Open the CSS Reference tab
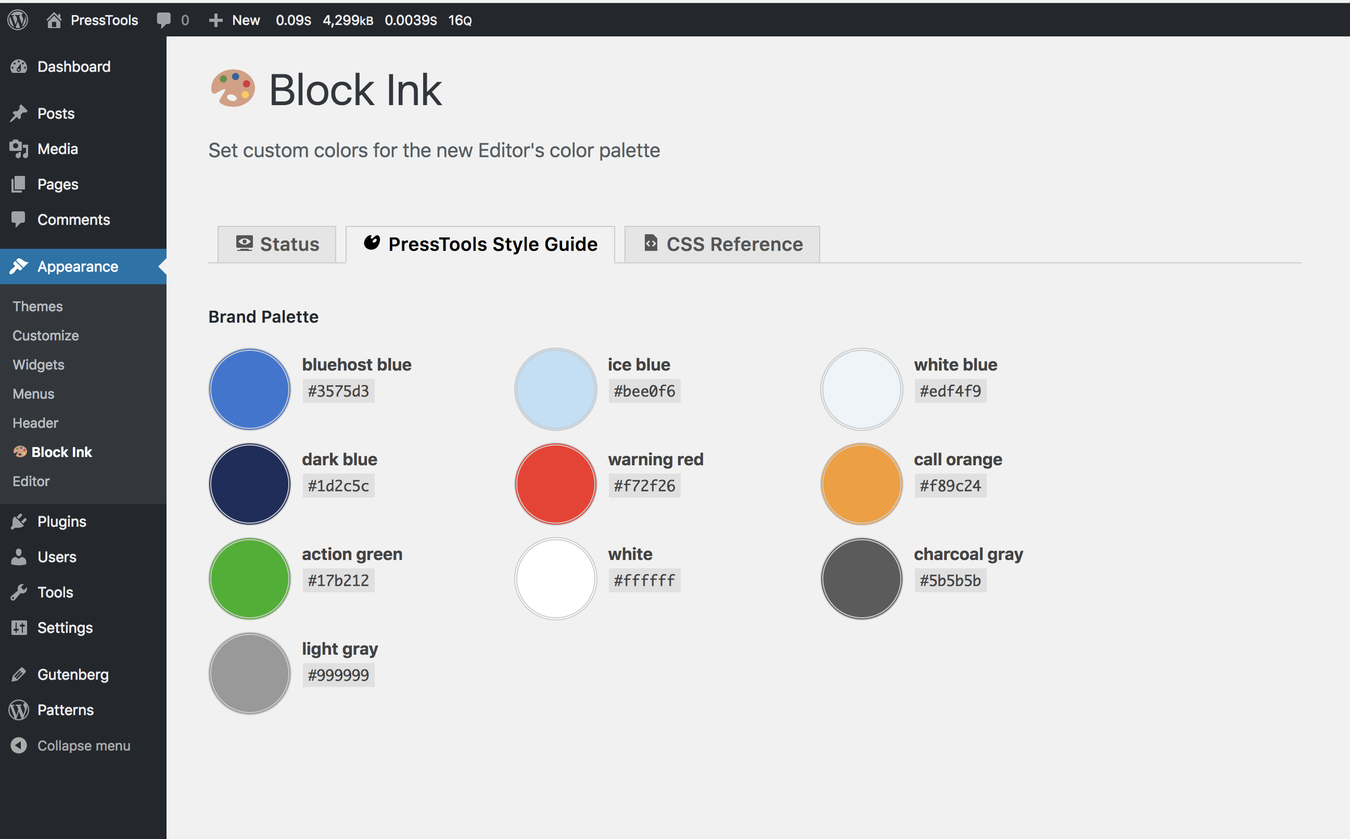This screenshot has width=1350, height=839. point(722,244)
